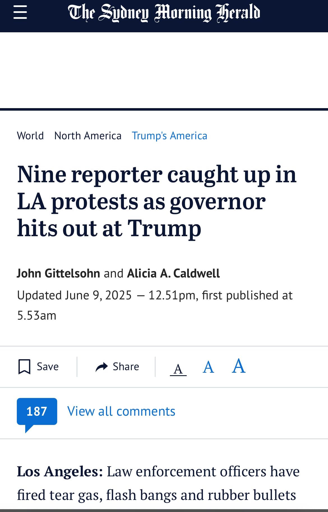Open the North America breadcrumb

point(88,136)
